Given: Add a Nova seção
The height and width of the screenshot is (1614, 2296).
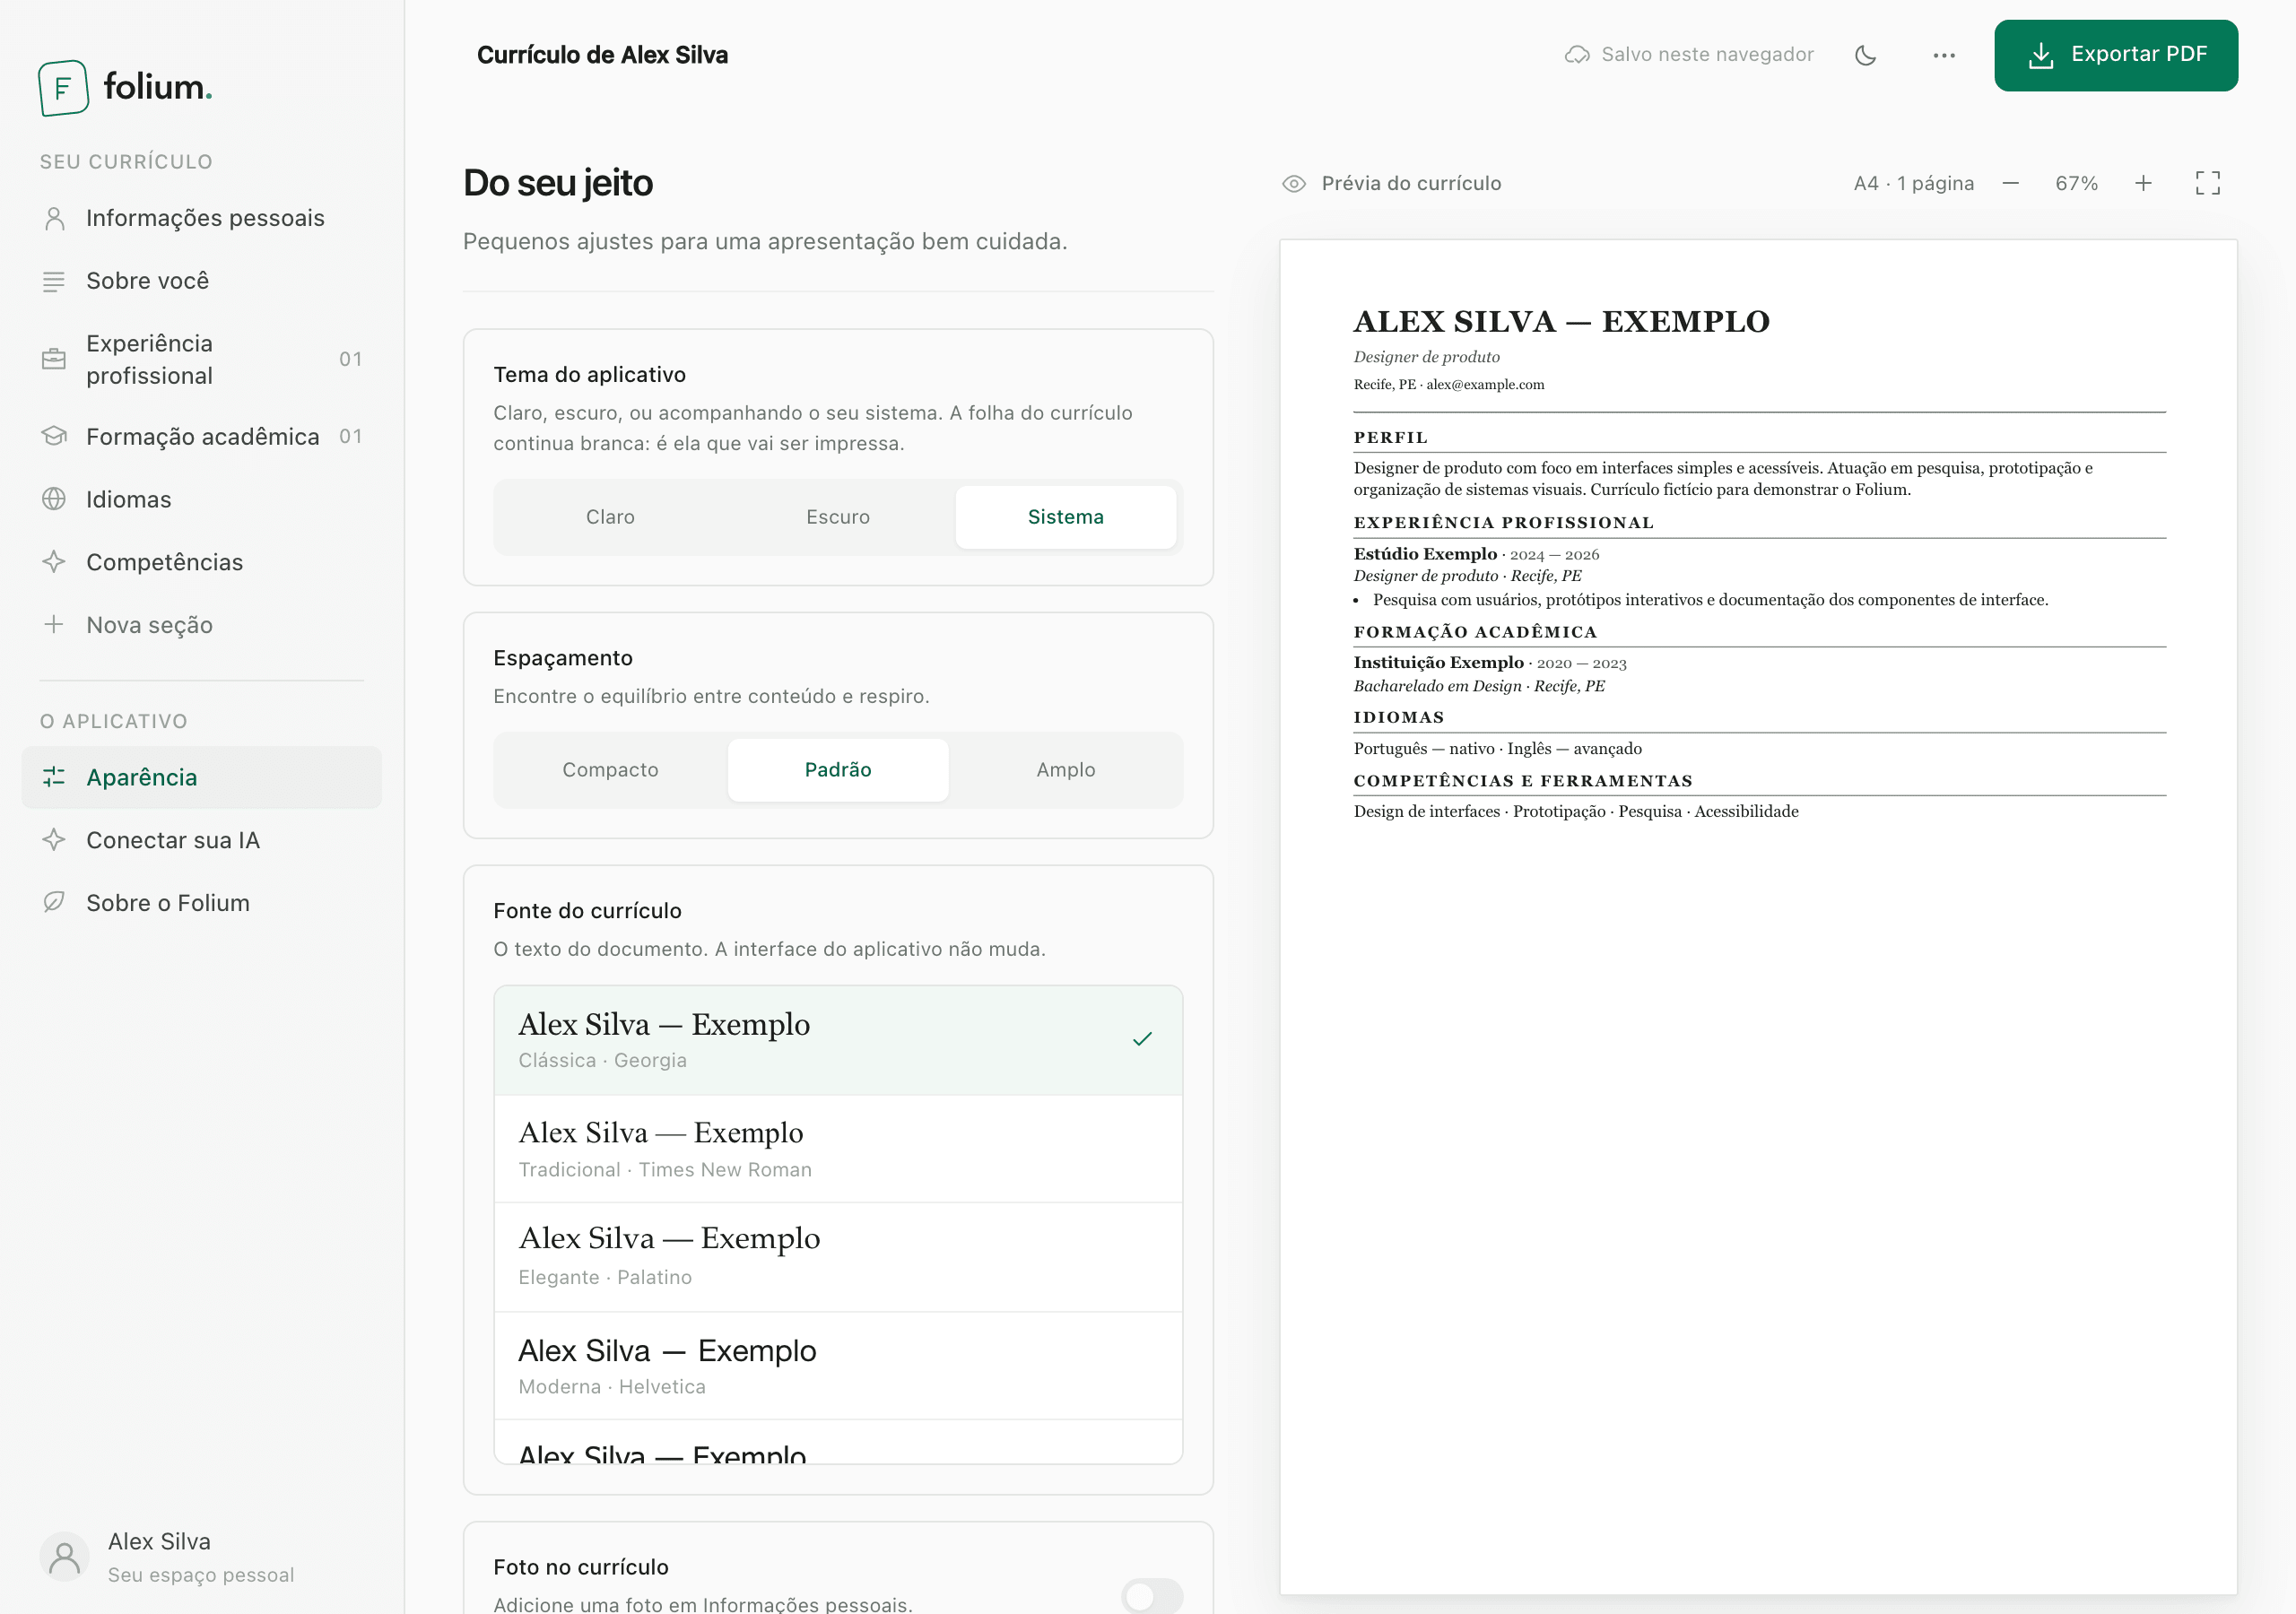Looking at the screenshot, I should [x=202, y=625].
